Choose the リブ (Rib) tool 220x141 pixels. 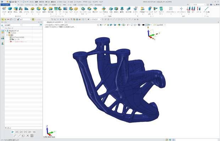click(x=60, y=10)
